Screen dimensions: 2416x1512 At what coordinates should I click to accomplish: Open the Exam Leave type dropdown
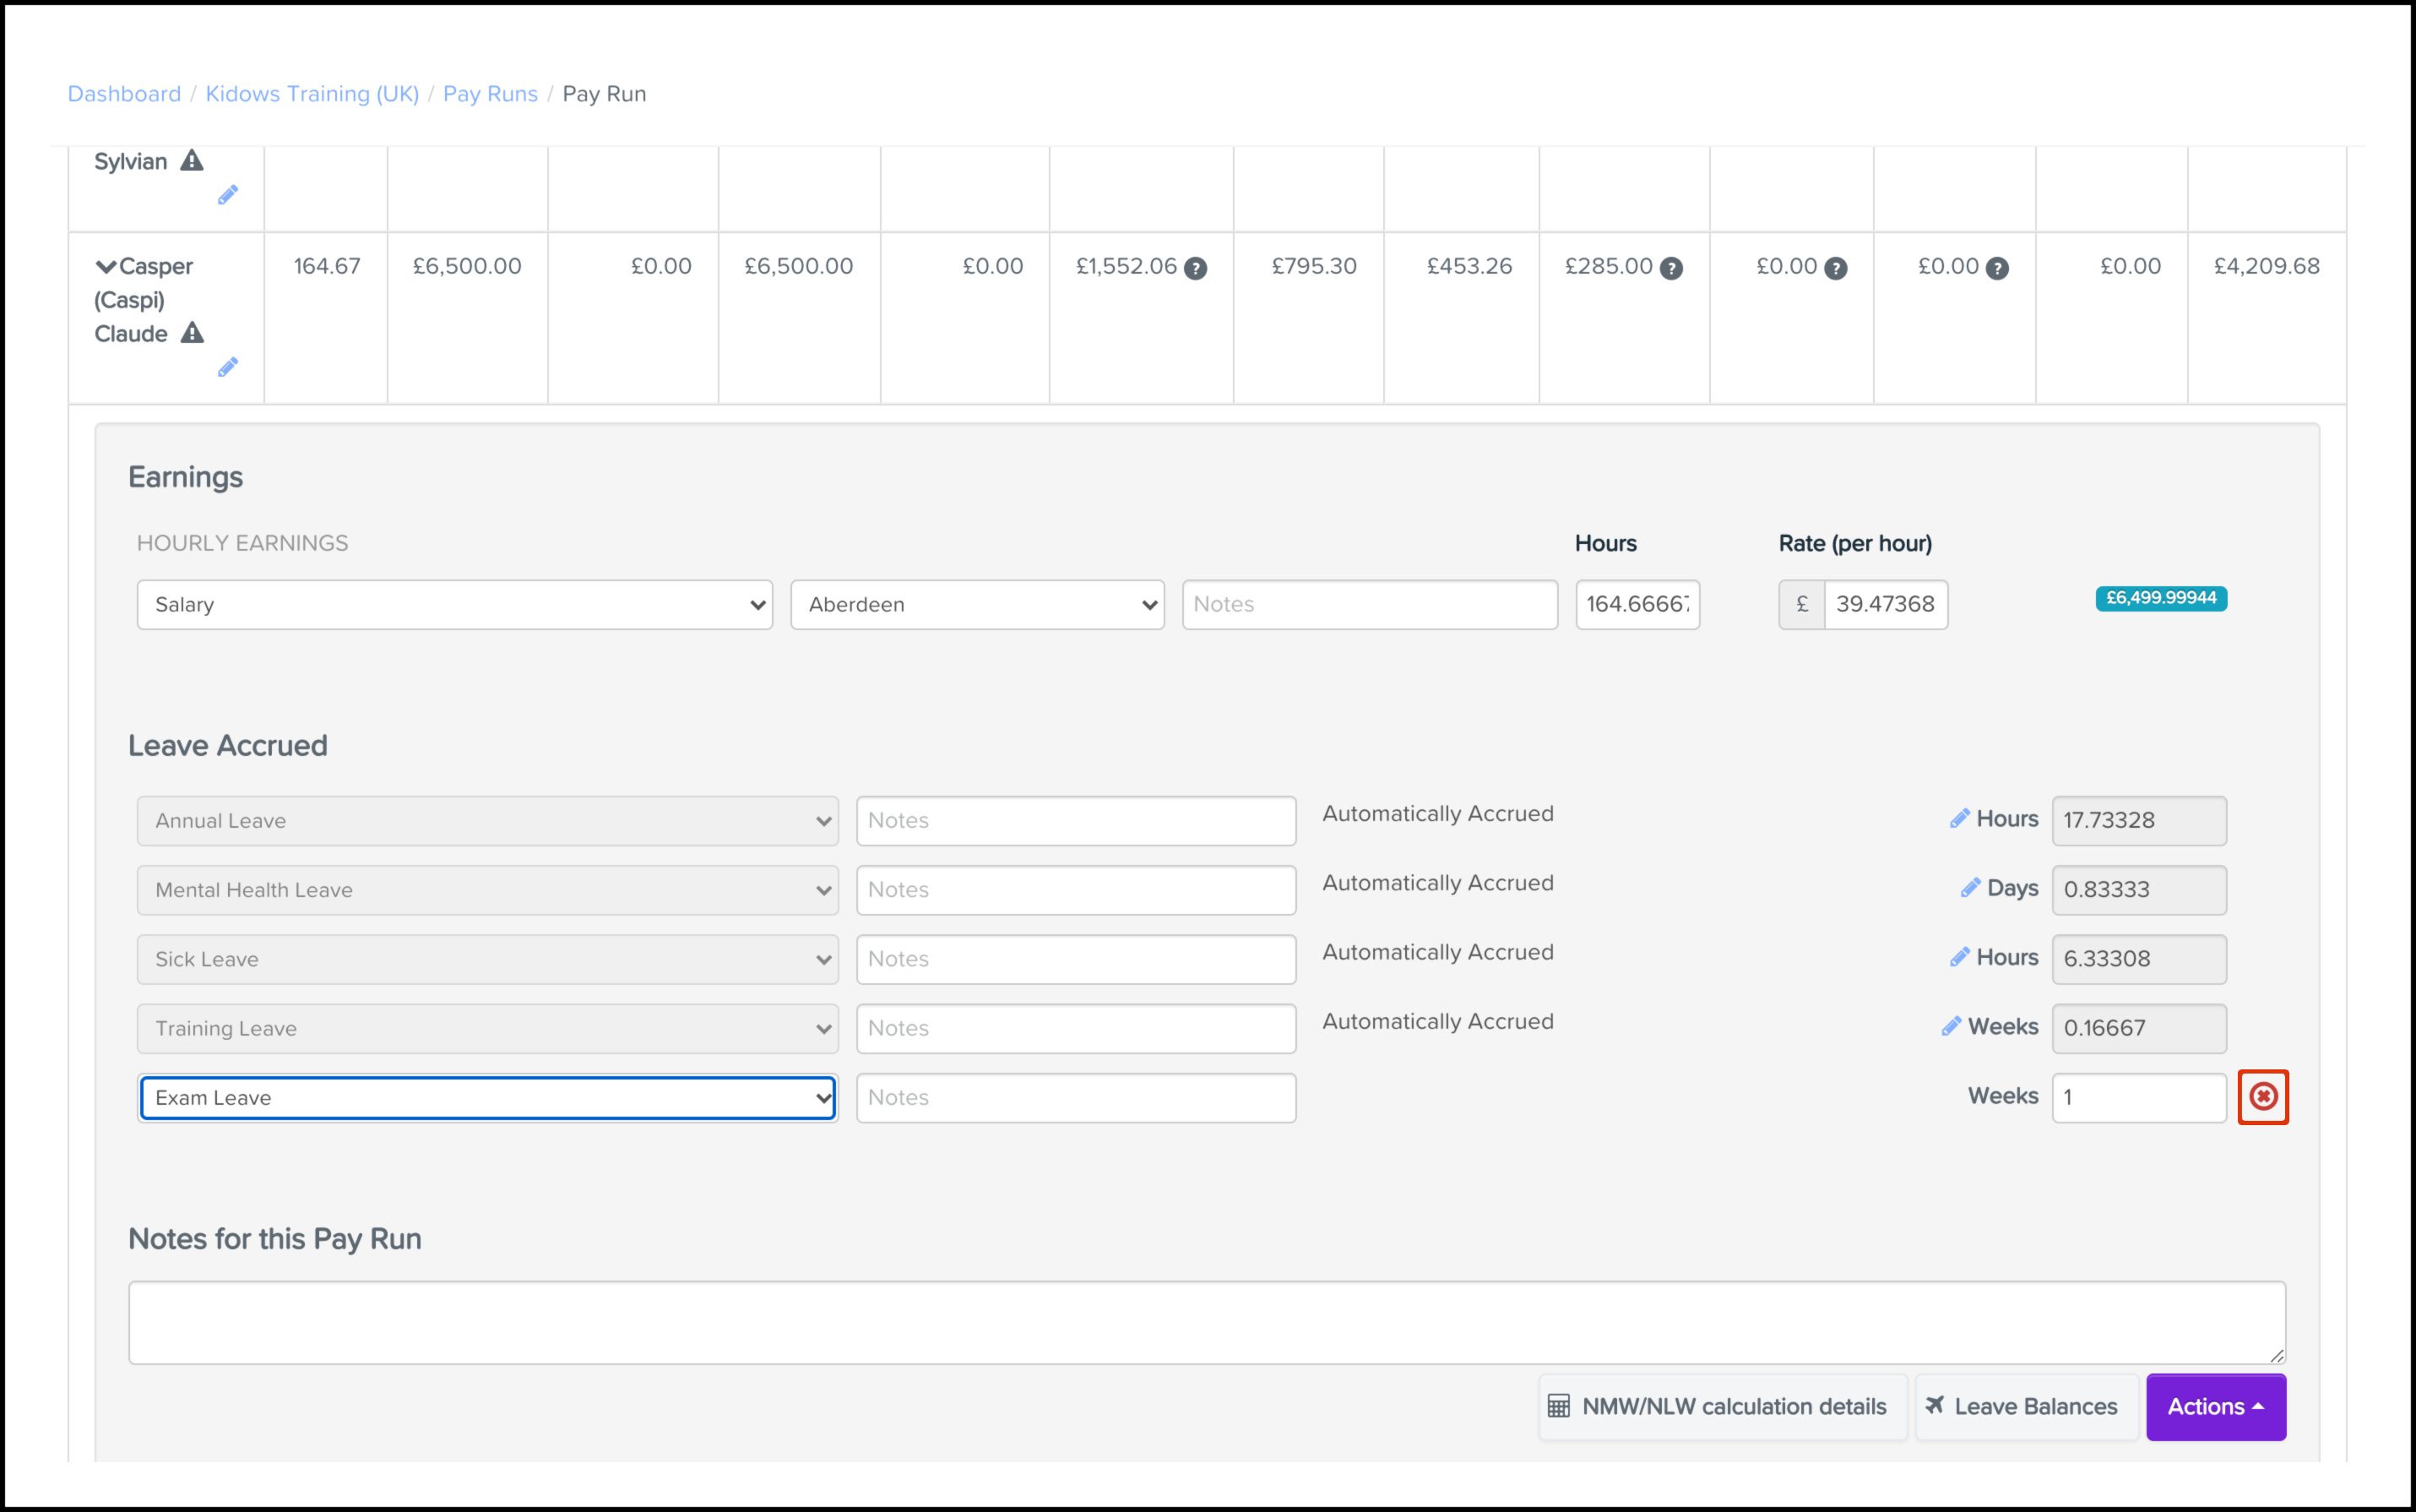(488, 1098)
